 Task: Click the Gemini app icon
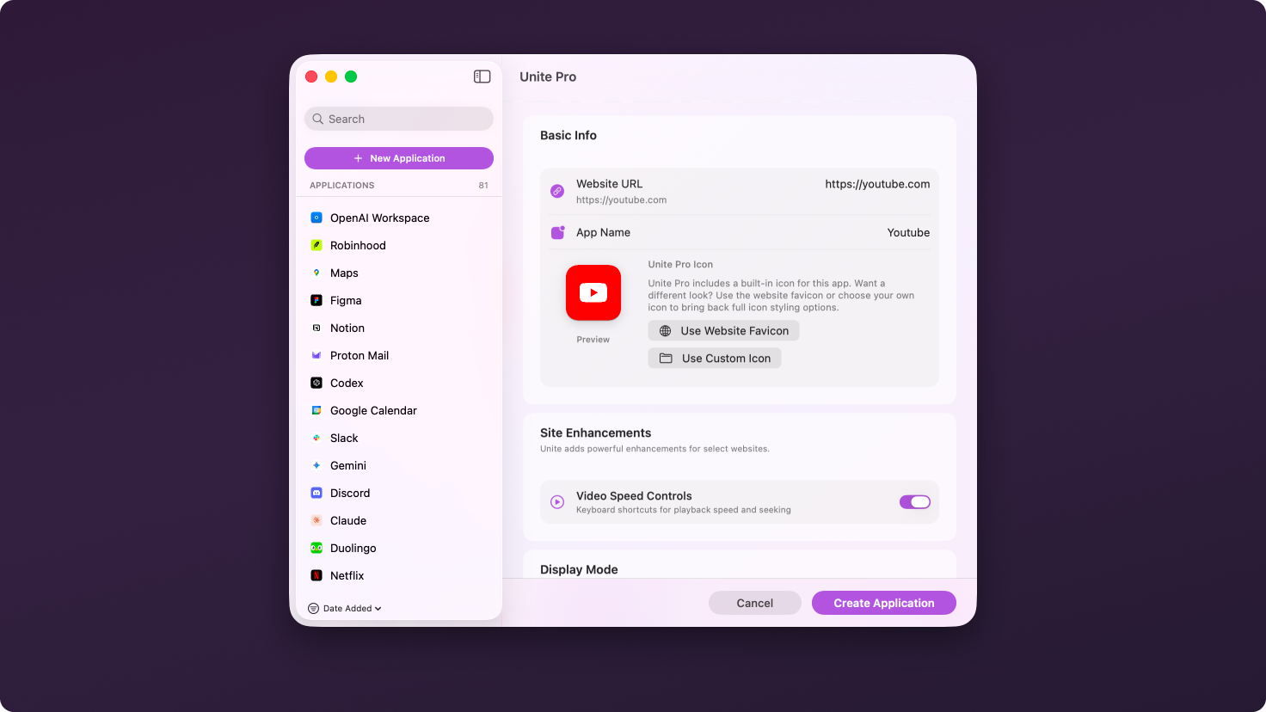point(316,465)
